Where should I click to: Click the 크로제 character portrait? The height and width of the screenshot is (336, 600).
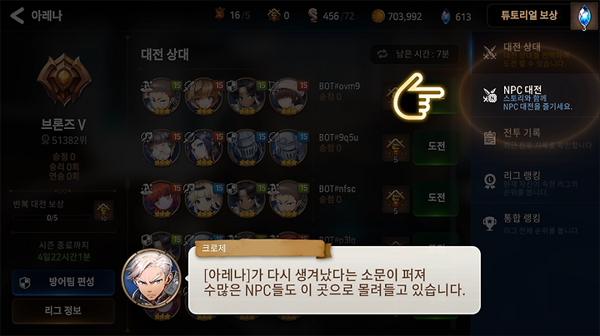(x=151, y=278)
